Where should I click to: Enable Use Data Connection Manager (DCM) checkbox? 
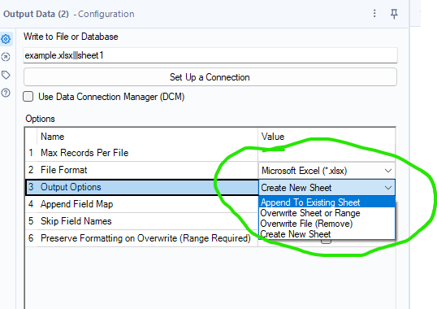coord(28,97)
